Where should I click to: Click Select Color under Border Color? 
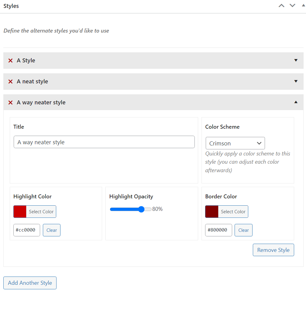pyautogui.click(x=233, y=211)
